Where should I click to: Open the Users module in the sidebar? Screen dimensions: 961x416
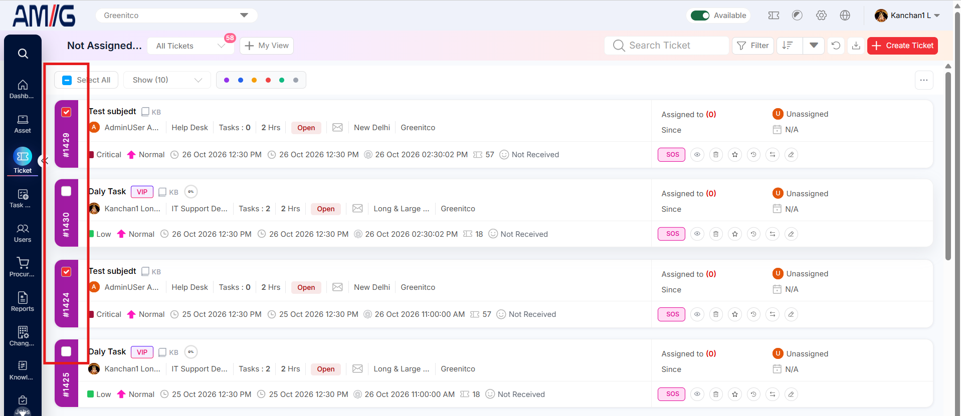pyautogui.click(x=23, y=233)
